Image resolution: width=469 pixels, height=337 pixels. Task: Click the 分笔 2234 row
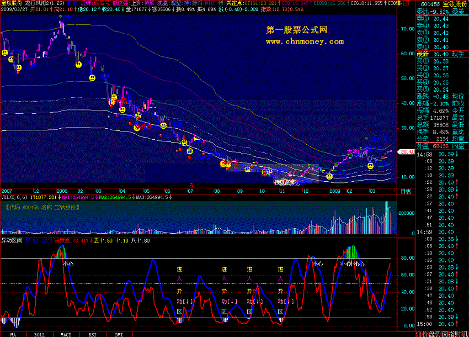pos(442,139)
